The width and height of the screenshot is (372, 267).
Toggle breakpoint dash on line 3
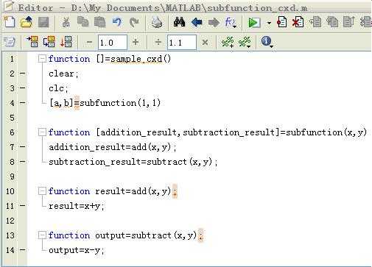click(x=23, y=88)
